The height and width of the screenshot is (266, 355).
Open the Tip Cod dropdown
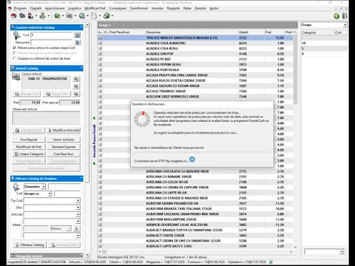78,200
